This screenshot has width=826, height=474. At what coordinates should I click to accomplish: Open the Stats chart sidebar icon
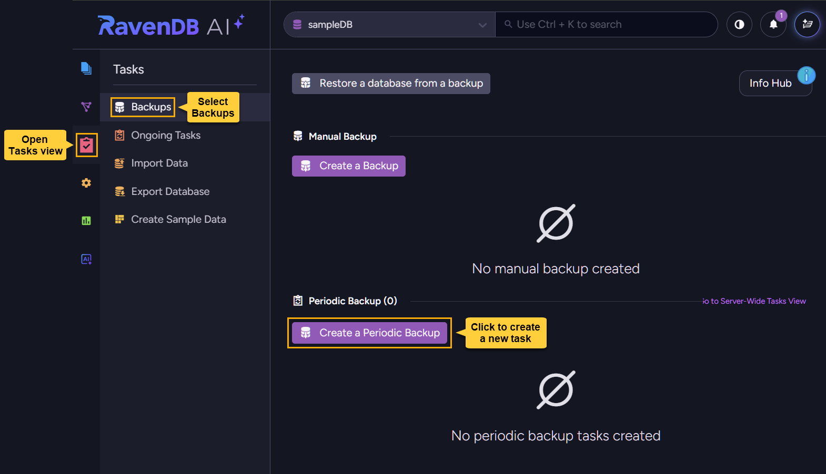click(x=86, y=221)
